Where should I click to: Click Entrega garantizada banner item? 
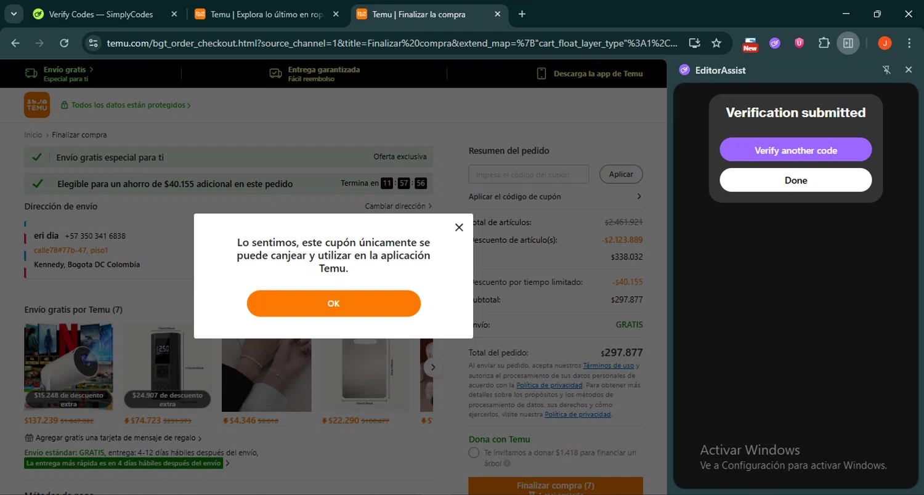coord(315,74)
